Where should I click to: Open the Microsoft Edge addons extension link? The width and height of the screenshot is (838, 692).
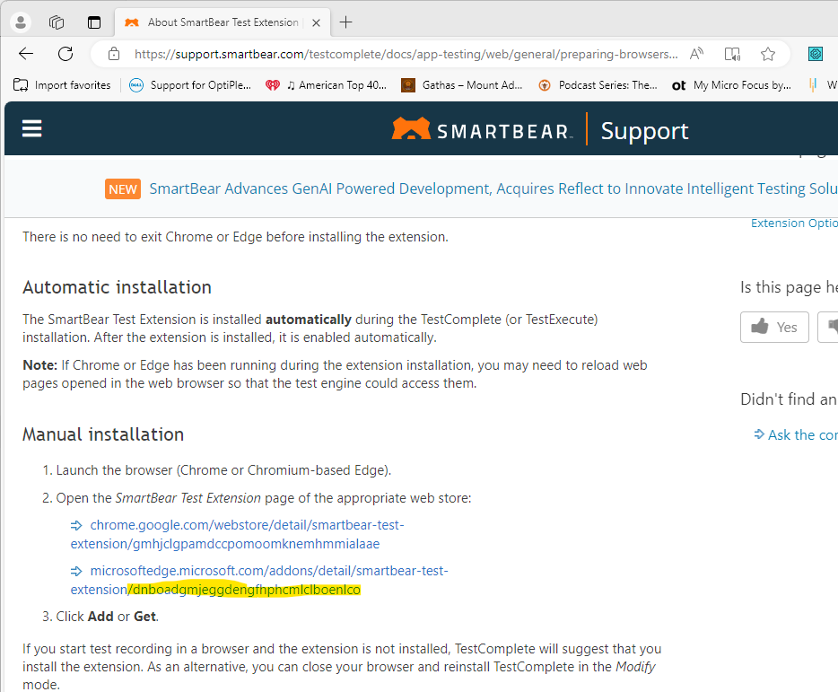(x=259, y=580)
